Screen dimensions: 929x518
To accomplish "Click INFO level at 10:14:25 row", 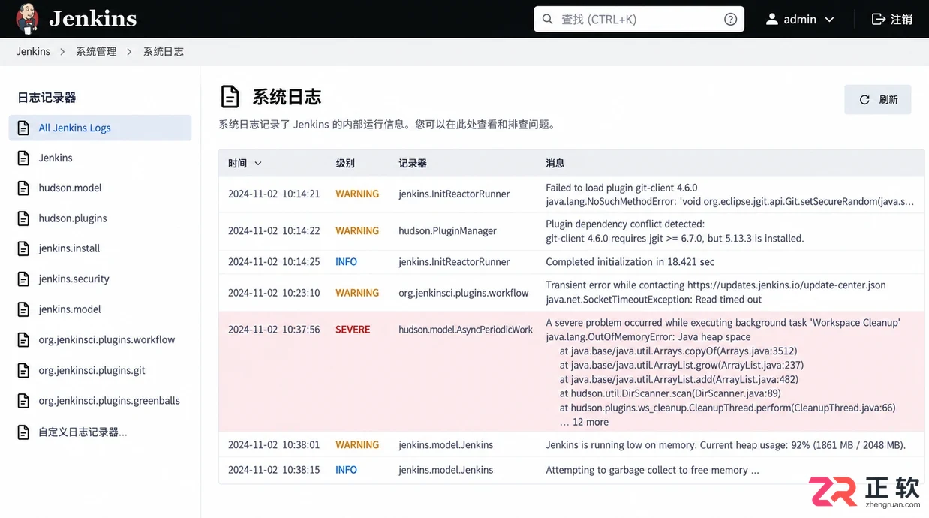I will point(346,262).
